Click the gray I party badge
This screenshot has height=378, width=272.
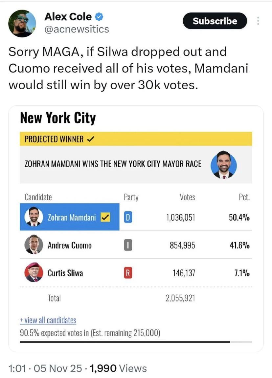click(128, 245)
